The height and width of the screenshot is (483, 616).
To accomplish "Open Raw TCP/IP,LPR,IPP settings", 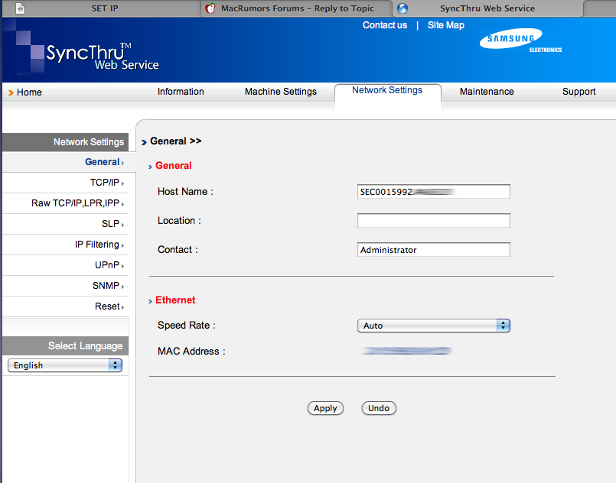I will [x=75, y=203].
